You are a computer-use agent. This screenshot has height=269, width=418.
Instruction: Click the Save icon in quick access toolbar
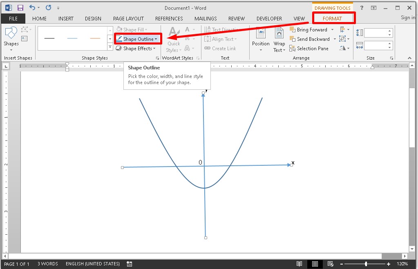(20, 8)
